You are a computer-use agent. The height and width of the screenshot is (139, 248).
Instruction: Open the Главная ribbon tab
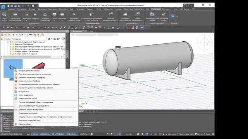point(11,9)
